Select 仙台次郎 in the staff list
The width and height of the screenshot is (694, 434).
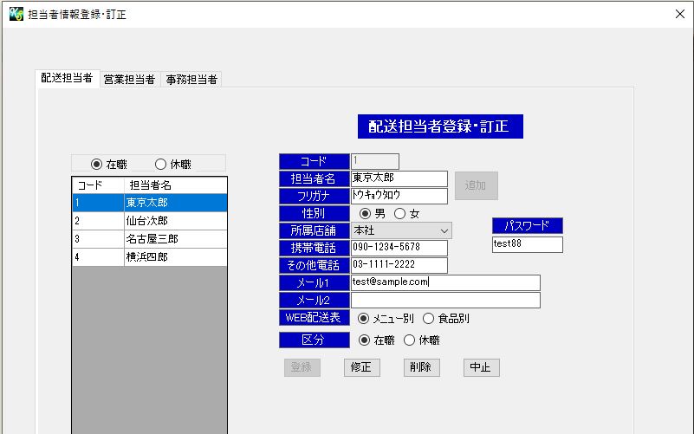pyautogui.click(x=147, y=221)
